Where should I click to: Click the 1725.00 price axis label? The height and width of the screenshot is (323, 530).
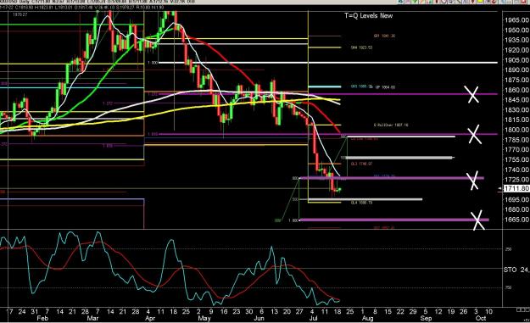tap(516, 180)
